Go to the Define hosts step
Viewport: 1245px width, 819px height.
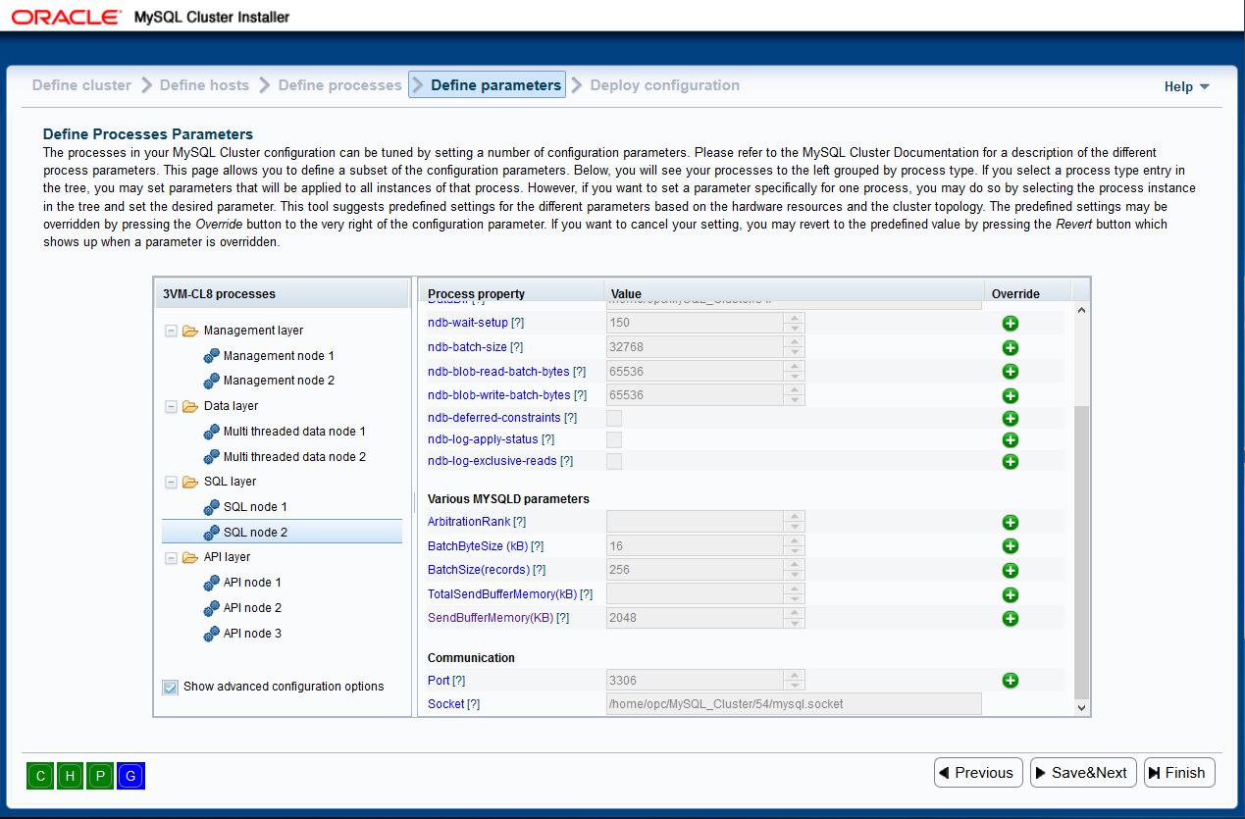coord(204,85)
